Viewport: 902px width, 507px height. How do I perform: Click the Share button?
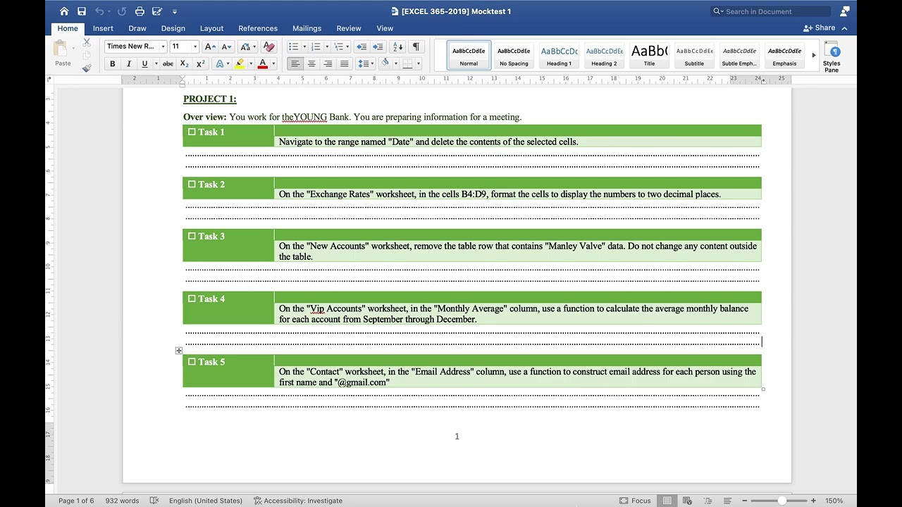click(x=820, y=28)
